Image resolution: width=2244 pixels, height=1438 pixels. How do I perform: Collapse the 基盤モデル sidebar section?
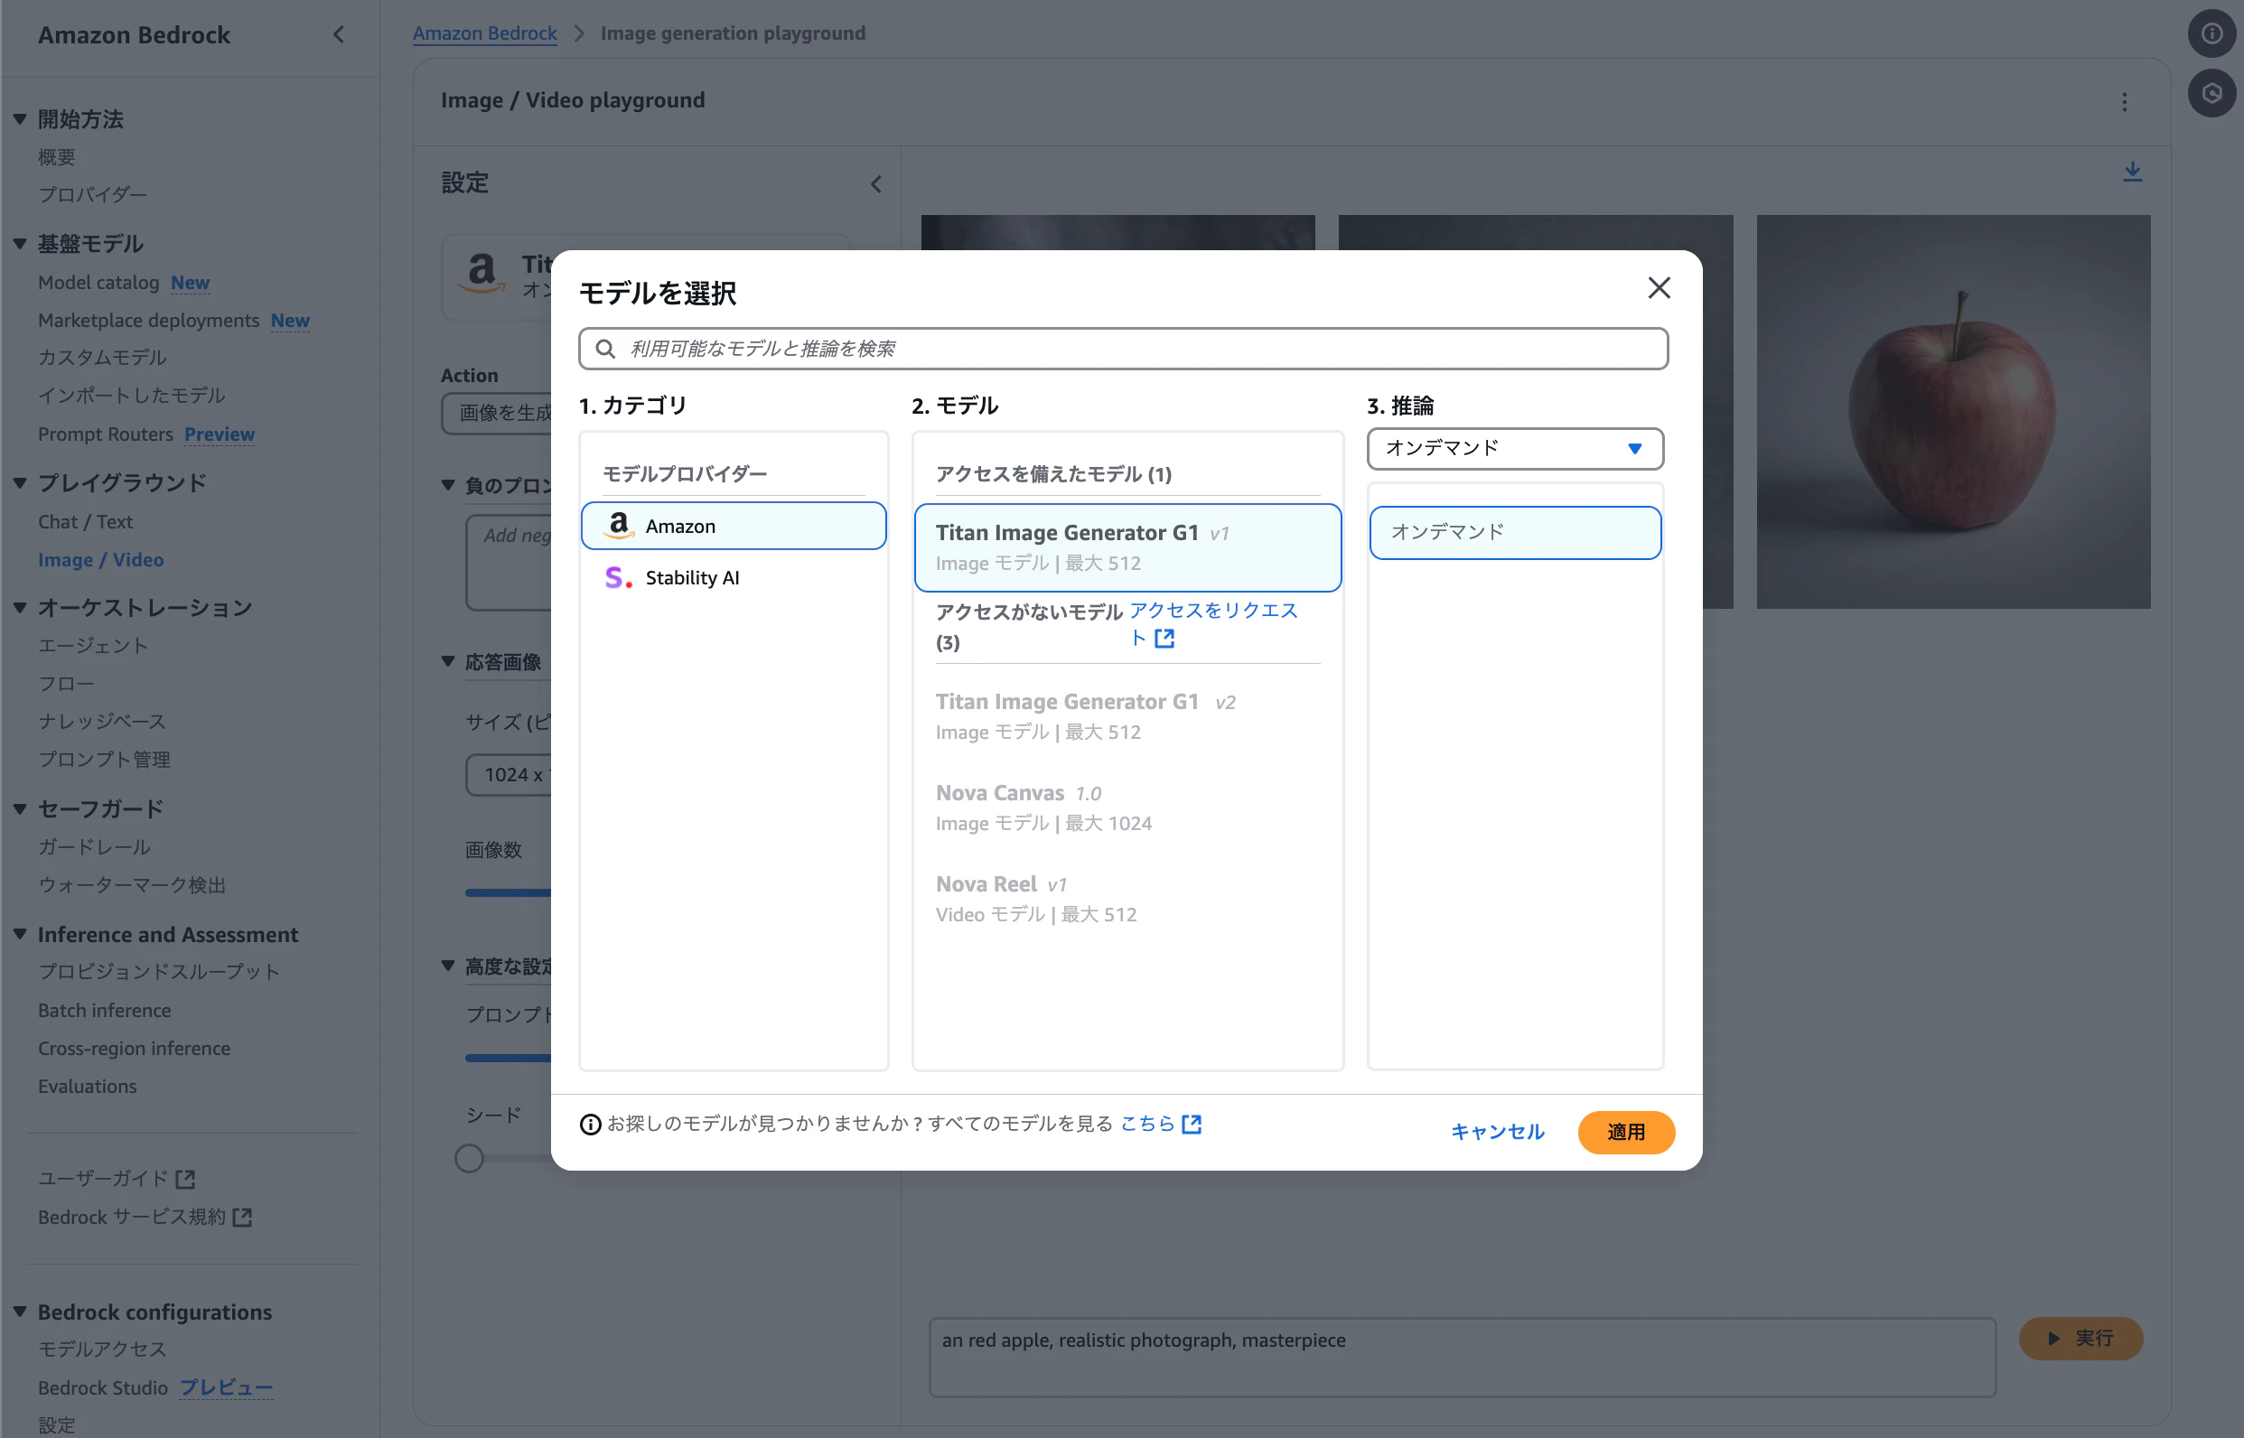(x=20, y=244)
